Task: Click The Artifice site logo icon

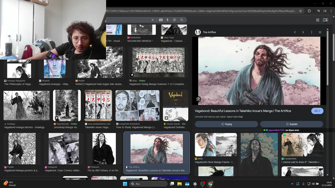Action: pyautogui.click(x=198, y=32)
